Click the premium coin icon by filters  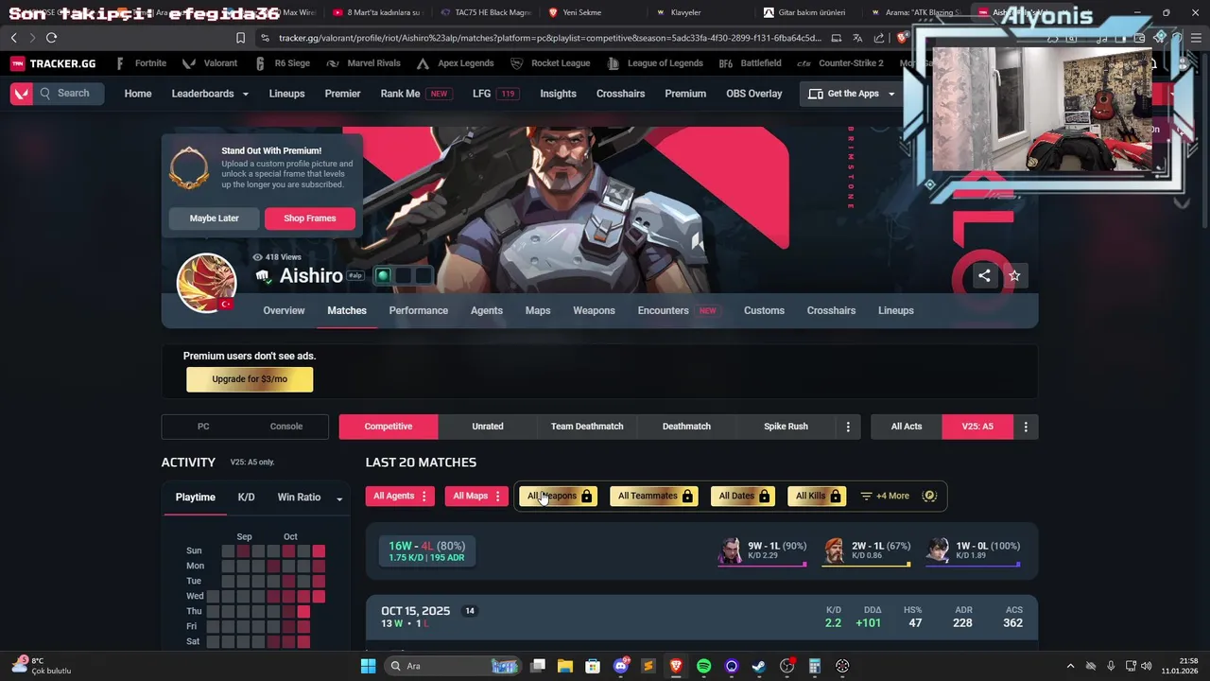click(929, 497)
